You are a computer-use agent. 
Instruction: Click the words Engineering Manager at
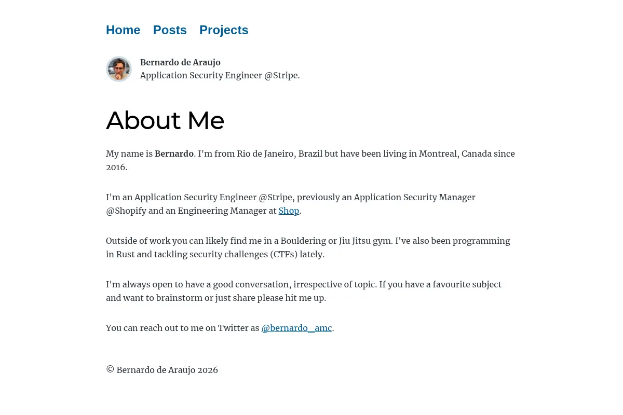[x=227, y=211]
